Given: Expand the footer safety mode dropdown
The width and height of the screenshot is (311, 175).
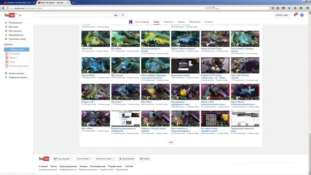Looking at the screenshot, I should 105,159.
